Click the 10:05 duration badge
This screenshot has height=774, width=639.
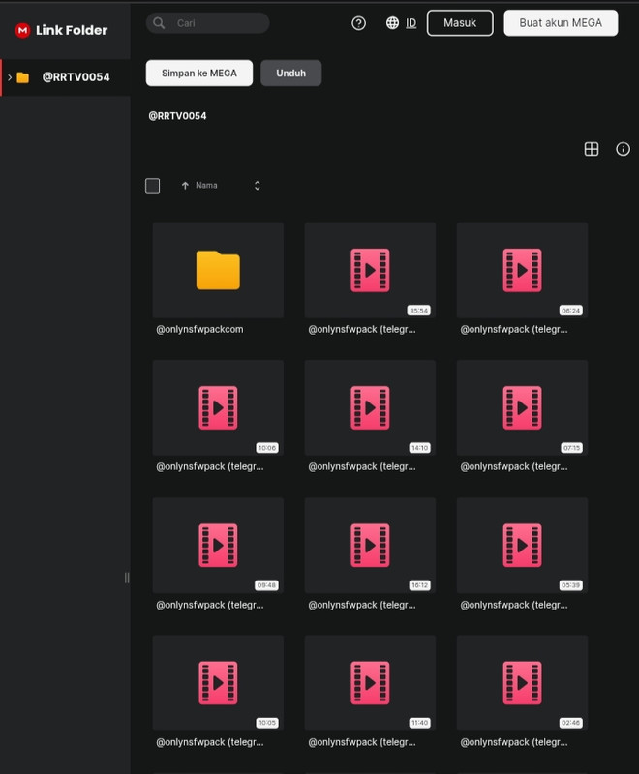coord(267,723)
